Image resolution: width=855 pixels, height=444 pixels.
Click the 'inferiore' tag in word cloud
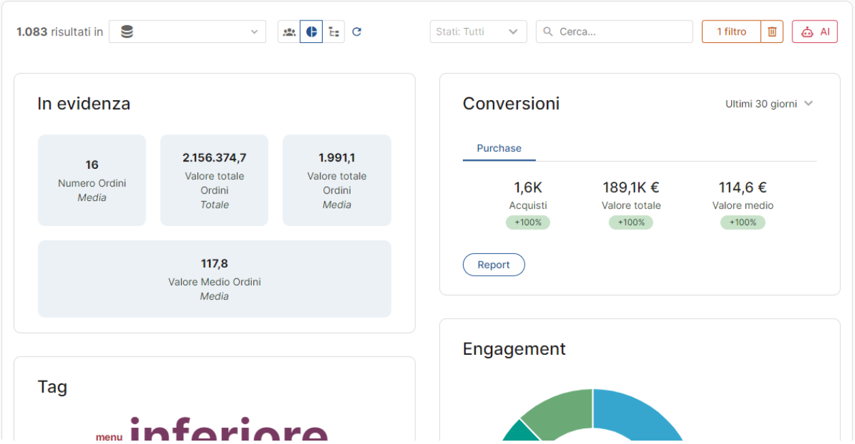click(x=229, y=429)
